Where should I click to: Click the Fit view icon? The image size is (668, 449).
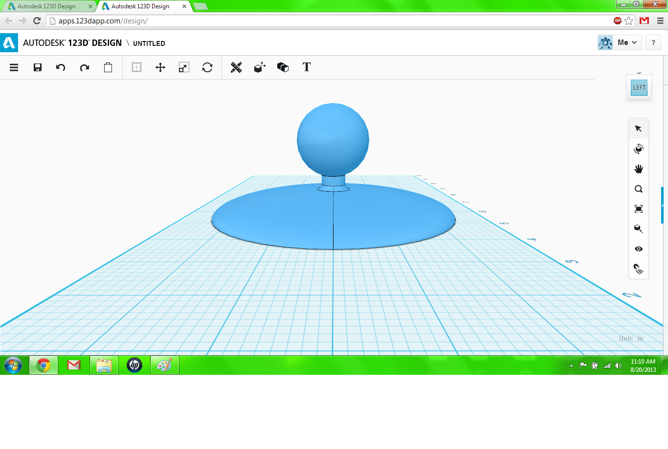point(639,209)
